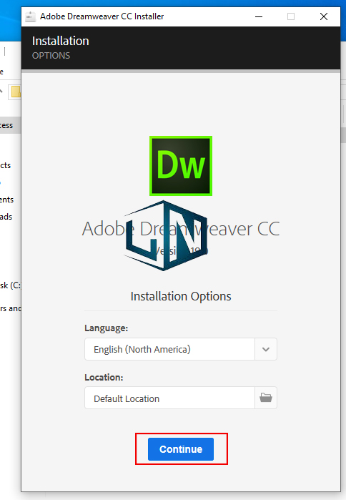Click the disabled maximize button of installer
Image resolution: width=346 pixels, height=500 pixels.
tap(291, 16)
